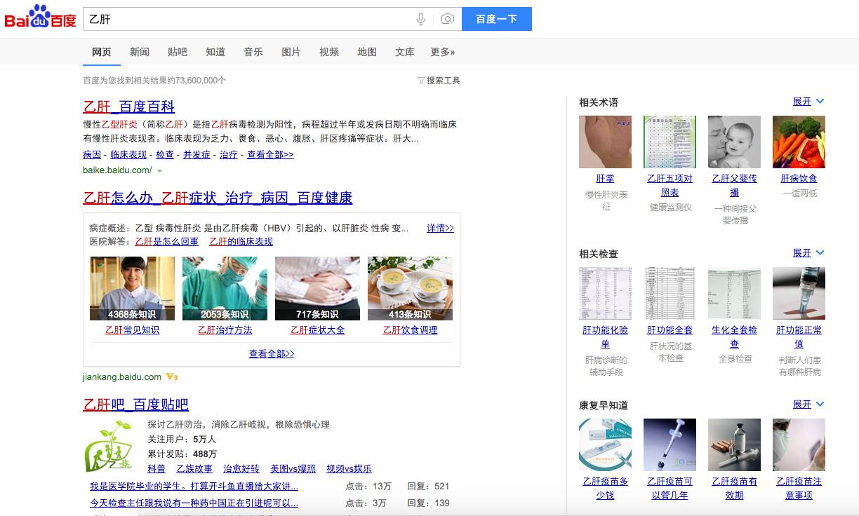Click the 乙肝父婴传播 baby thumbnail

pyautogui.click(x=734, y=142)
